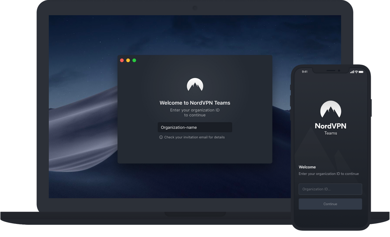Tap the battery icon in phone status bar
The height and width of the screenshot is (237, 390).
(x=361, y=72)
